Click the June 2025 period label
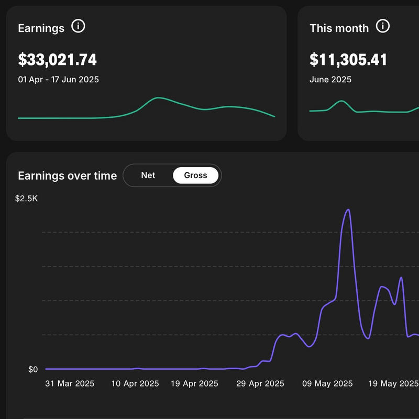The image size is (419, 419). pyautogui.click(x=330, y=80)
